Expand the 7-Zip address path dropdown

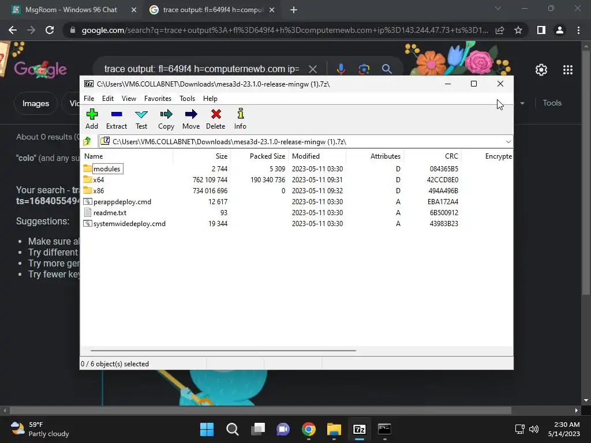(x=508, y=142)
